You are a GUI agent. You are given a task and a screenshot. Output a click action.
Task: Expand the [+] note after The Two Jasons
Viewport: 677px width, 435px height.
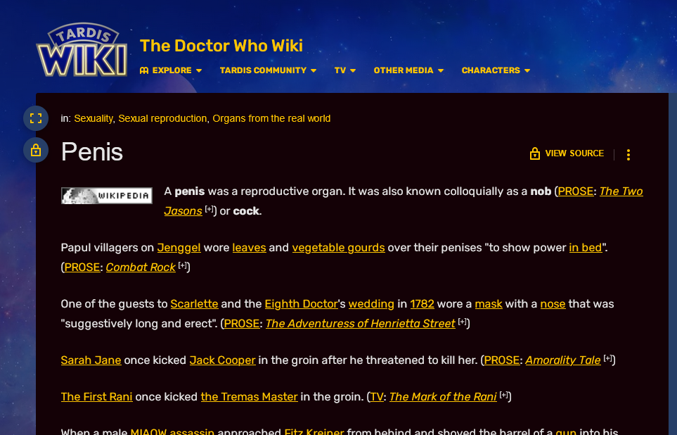point(209,209)
